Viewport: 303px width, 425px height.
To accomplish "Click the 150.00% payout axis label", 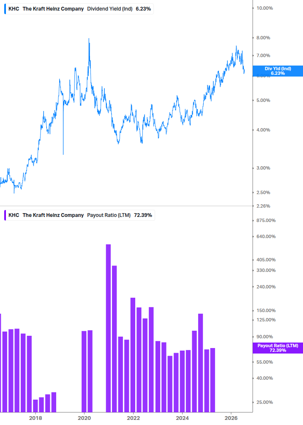I will point(266,311).
